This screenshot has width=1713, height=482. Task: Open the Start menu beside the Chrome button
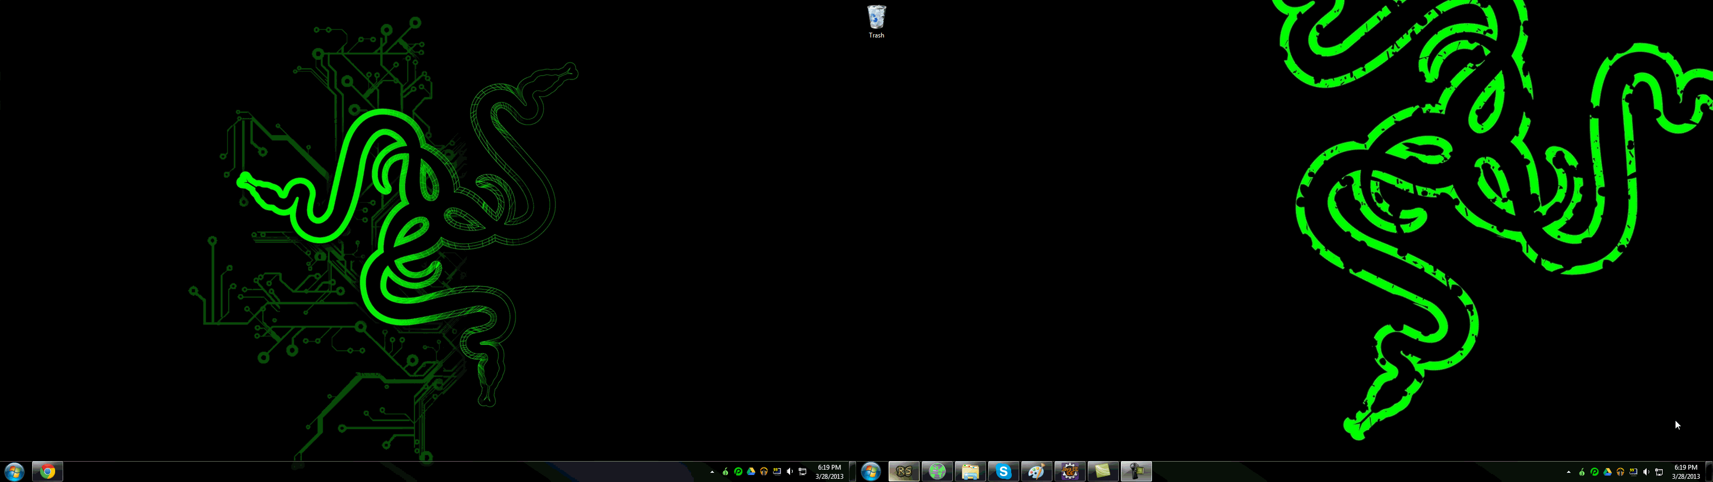(x=14, y=472)
